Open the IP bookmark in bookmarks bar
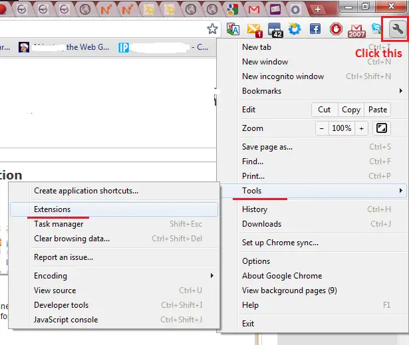Screen dimensions: 409x345 (x=164, y=47)
